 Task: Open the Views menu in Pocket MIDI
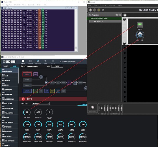click(24, 5)
